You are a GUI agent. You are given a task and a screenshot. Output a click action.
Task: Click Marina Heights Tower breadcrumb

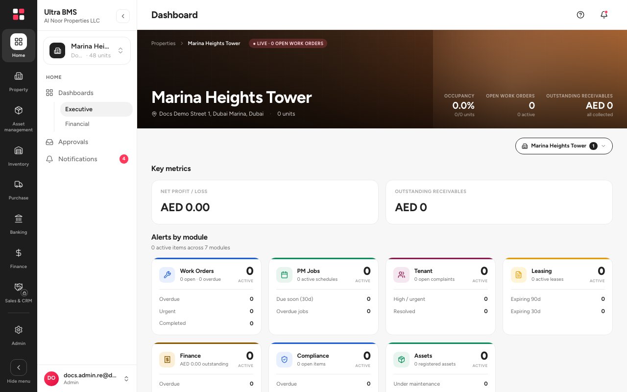pyautogui.click(x=214, y=43)
